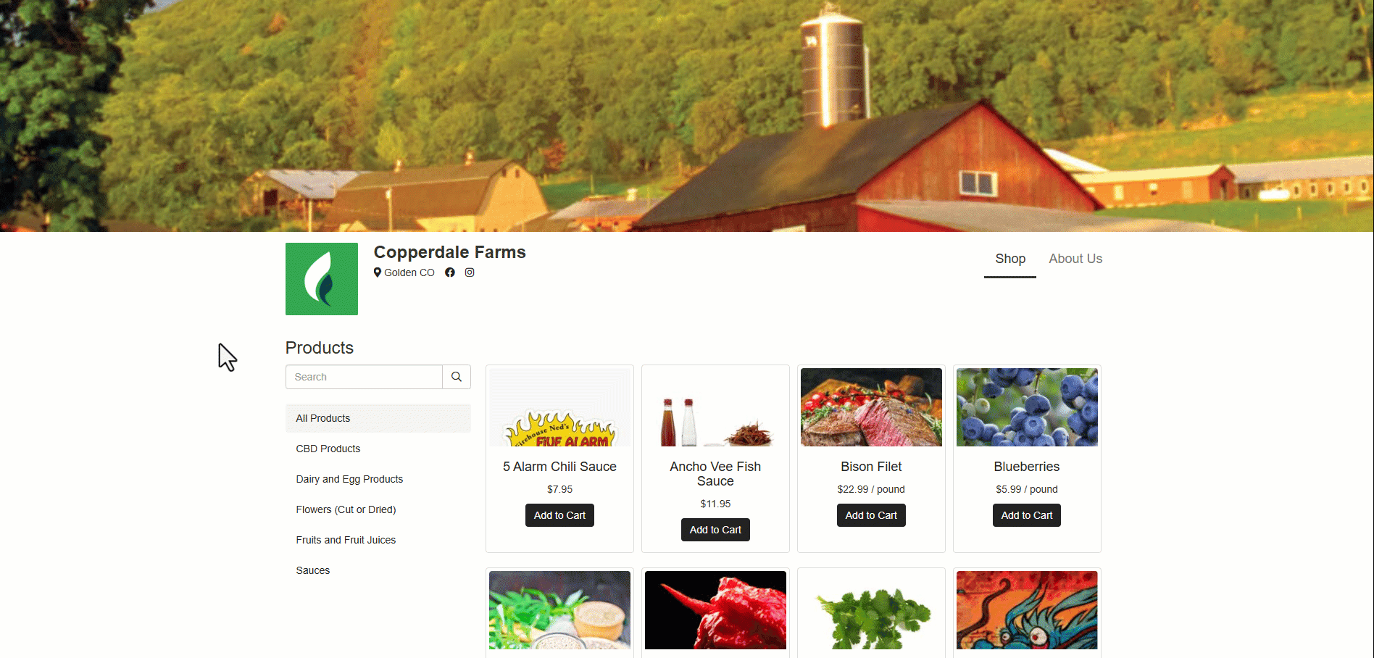Open the red chili pepper product thumbnail
Viewport: 1374px width, 658px height.
coord(715,610)
